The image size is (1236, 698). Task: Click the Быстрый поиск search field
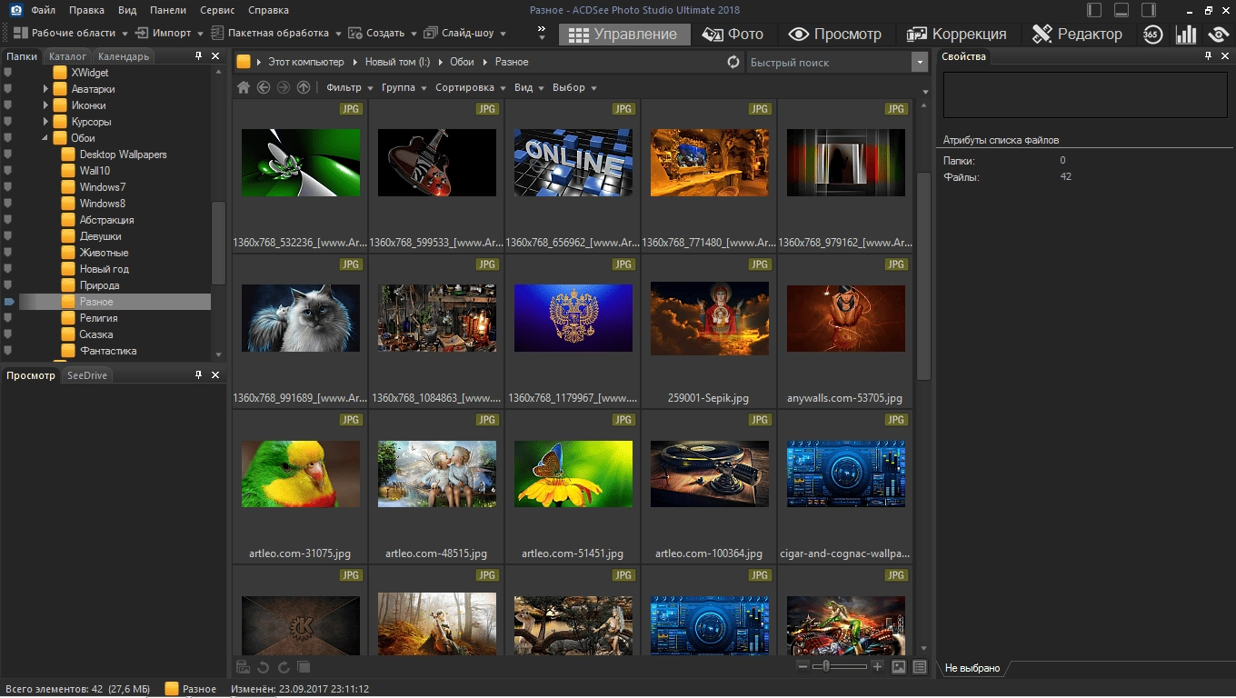(828, 62)
